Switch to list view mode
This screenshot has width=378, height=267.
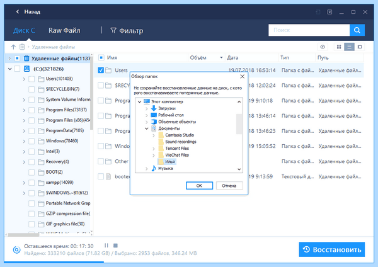(349, 47)
